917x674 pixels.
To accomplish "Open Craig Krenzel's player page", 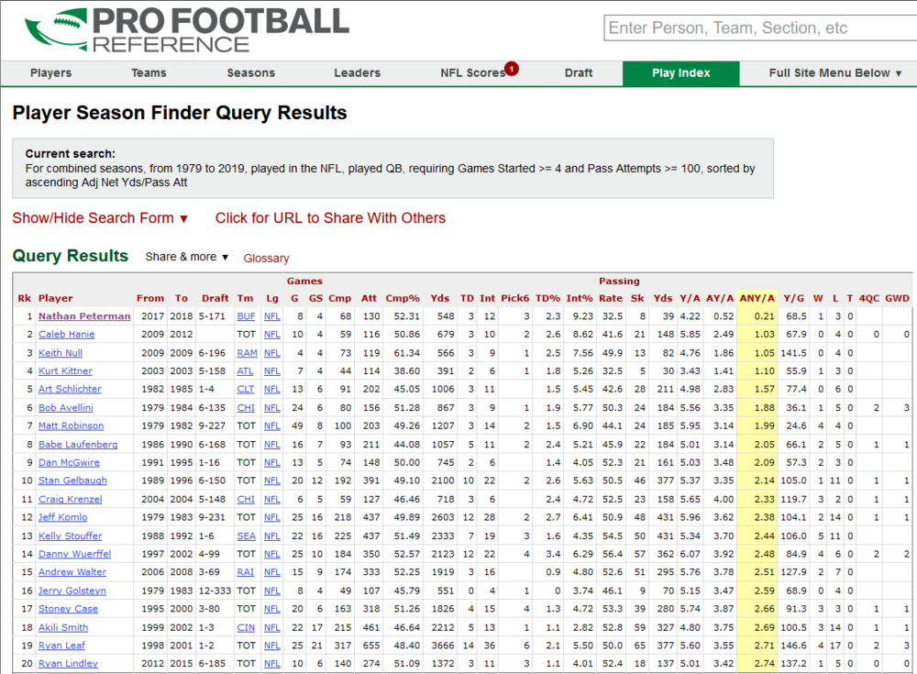I will (71, 499).
